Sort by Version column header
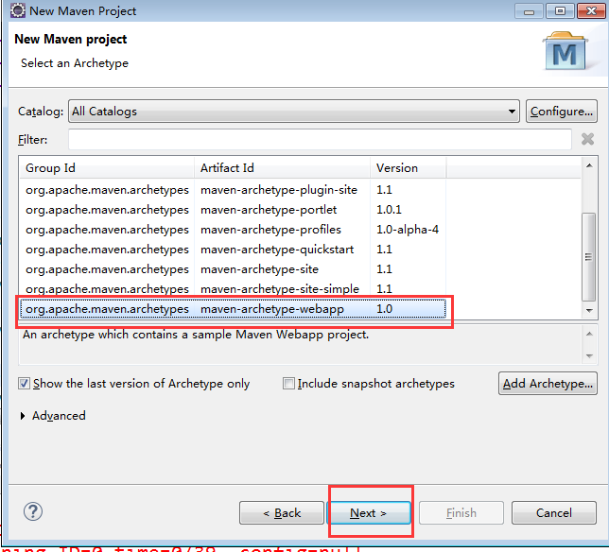The image size is (609, 552). [x=409, y=168]
